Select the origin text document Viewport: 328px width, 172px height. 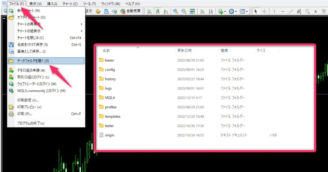click(x=109, y=135)
